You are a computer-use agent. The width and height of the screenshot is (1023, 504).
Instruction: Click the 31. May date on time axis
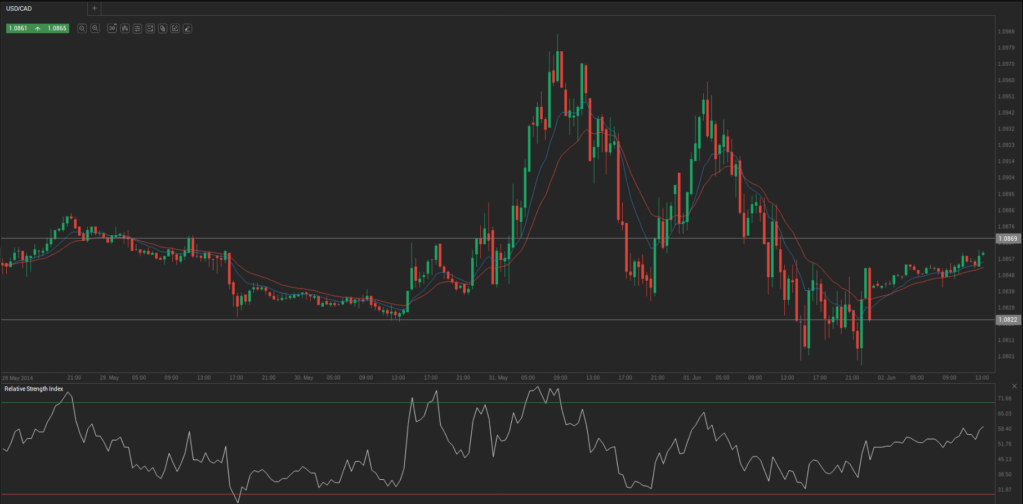click(498, 377)
